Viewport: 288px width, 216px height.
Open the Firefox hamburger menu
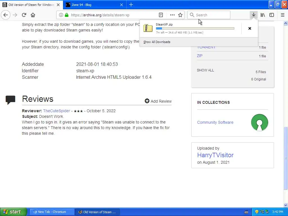(282, 15)
